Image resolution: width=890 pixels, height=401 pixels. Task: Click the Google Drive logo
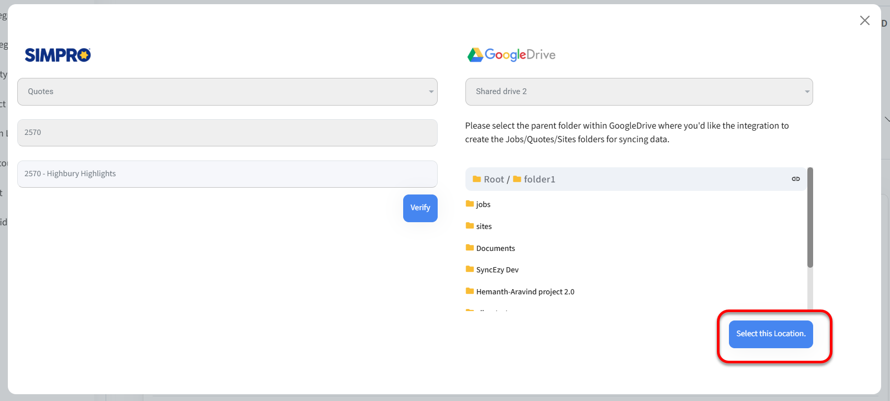tap(511, 55)
